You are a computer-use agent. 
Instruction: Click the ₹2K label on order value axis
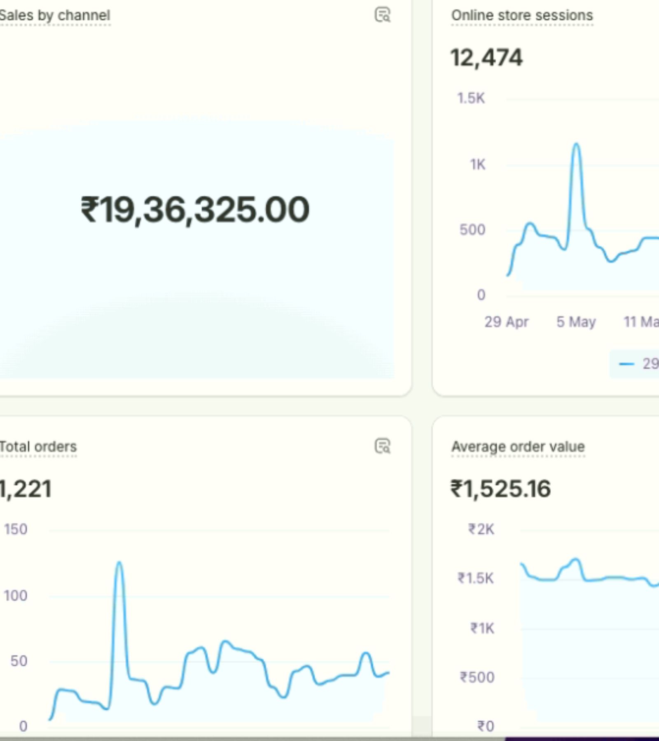[481, 529]
